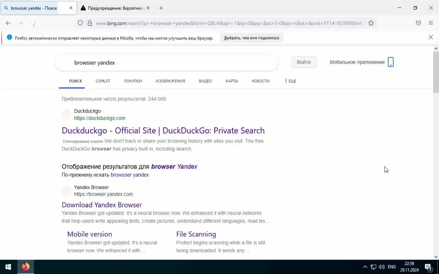
Task: Click the scrollbar up arrow
Action: click(436, 49)
